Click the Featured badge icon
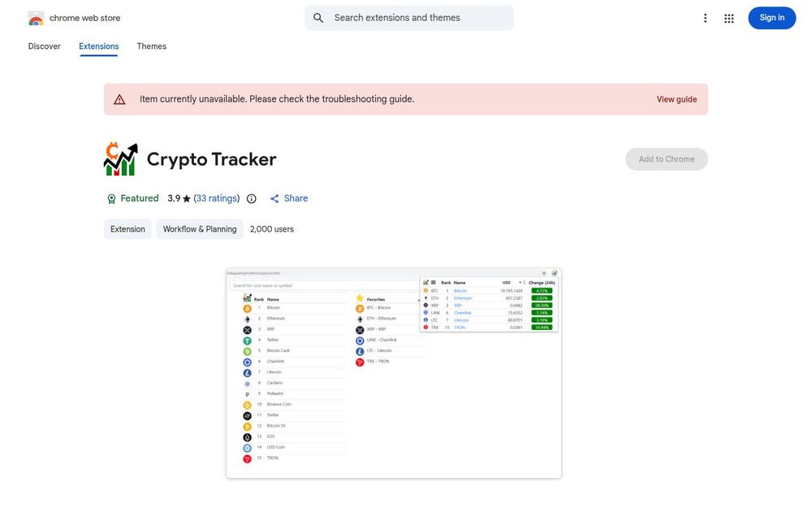 point(111,199)
